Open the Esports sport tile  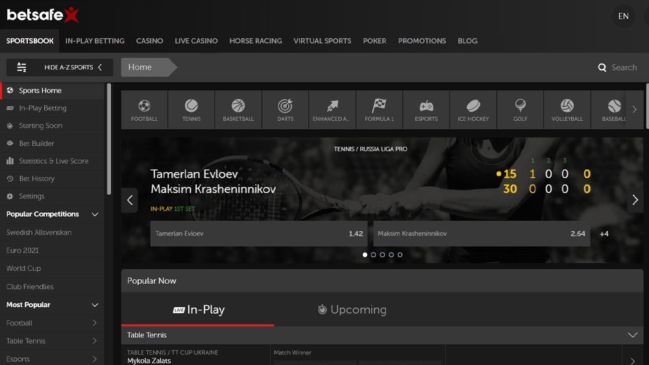click(x=426, y=110)
